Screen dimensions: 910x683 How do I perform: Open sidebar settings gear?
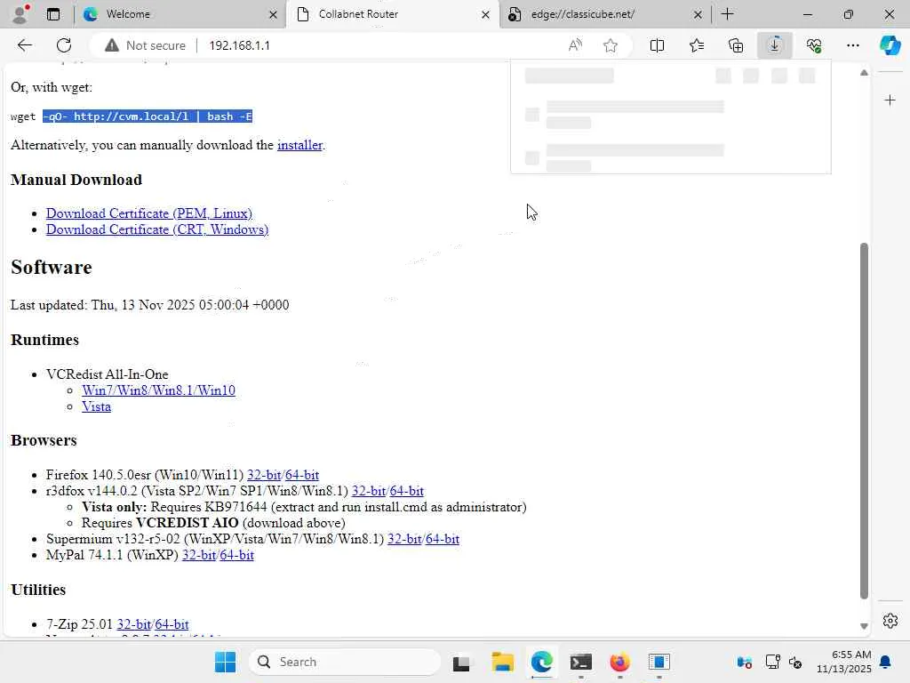coord(890,621)
